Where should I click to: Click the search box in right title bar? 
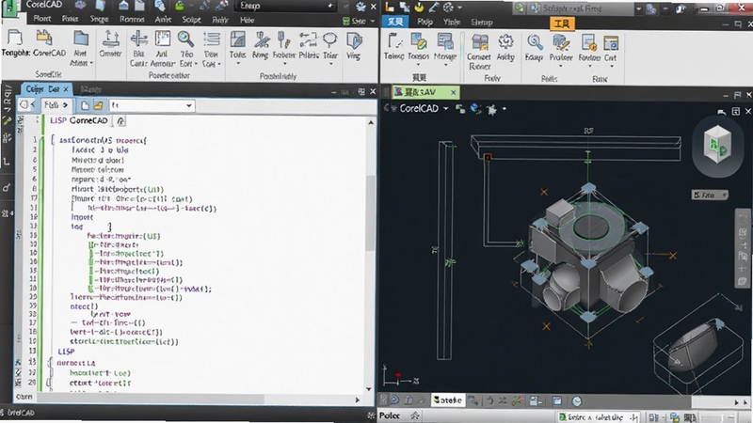(x=581, y=8)
